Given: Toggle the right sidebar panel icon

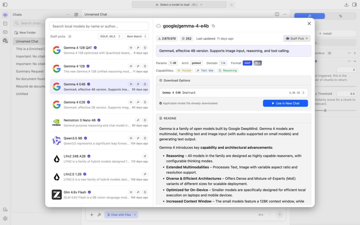Looking at the screenshot, I should [x=354, y=5].
